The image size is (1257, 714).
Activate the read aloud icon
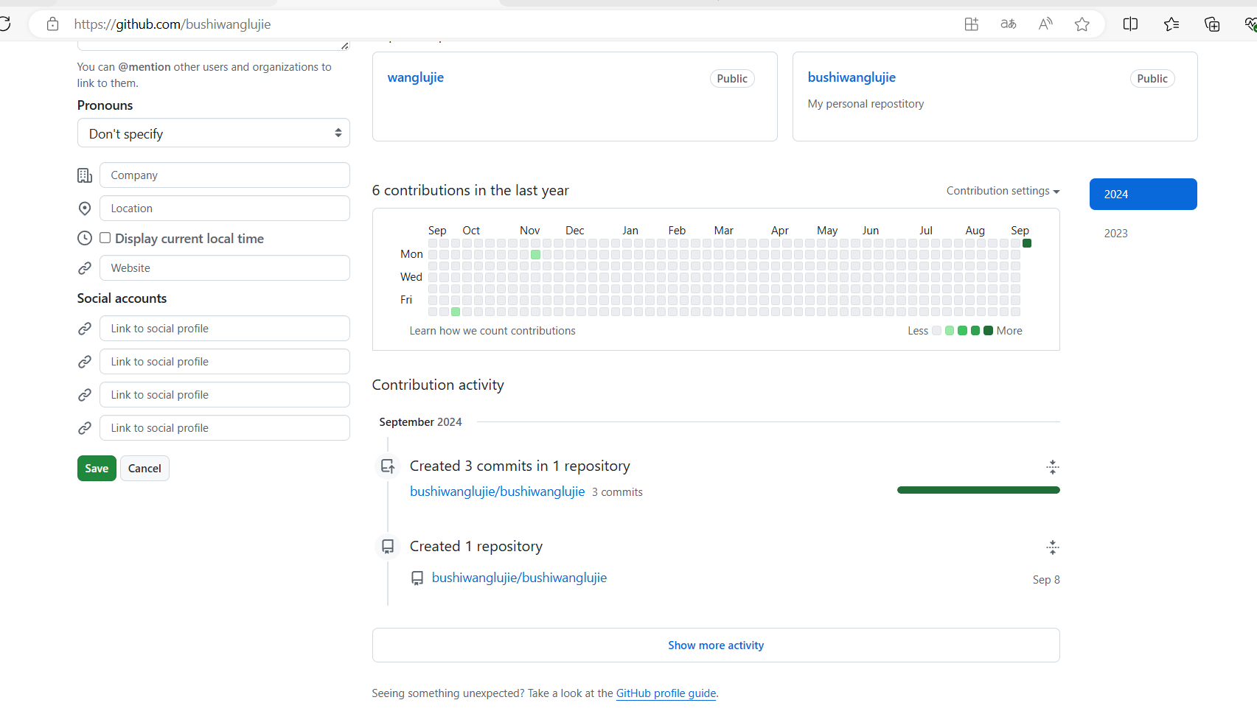1045,24
